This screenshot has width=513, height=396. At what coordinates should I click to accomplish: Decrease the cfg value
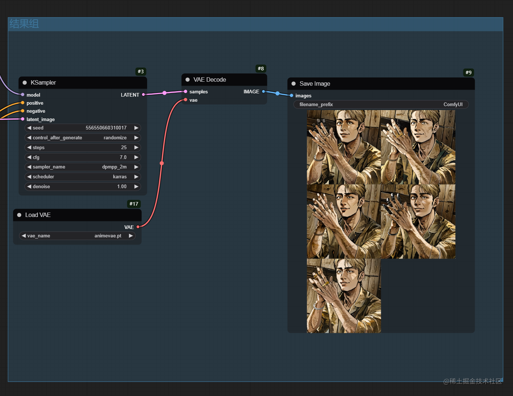29,158
